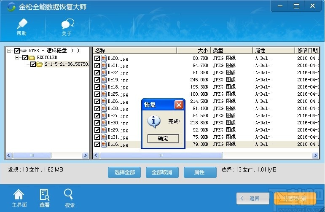325x212 pixels.
Task: Toggle the S-1-5-21 folder checkbox
Action: 33,64
